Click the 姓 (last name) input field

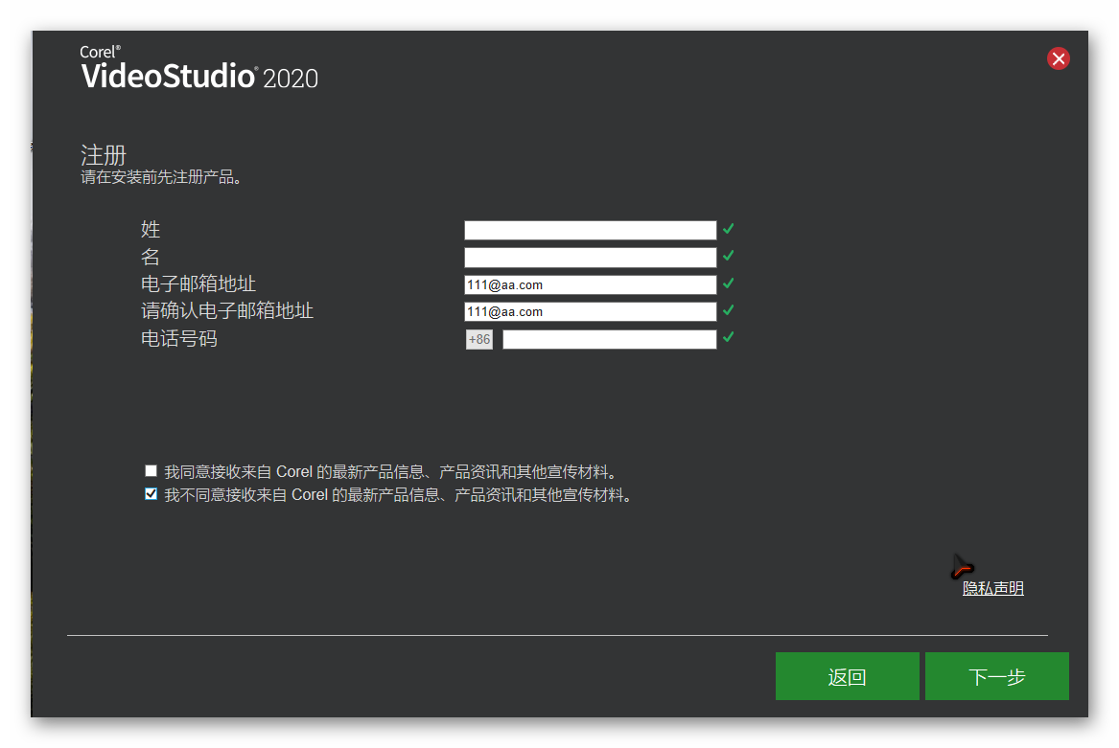click(x=591, y=230)
